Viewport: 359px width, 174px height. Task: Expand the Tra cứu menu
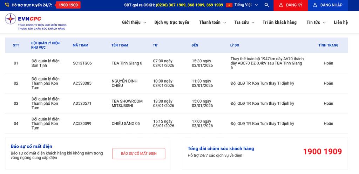click(244, 22)
